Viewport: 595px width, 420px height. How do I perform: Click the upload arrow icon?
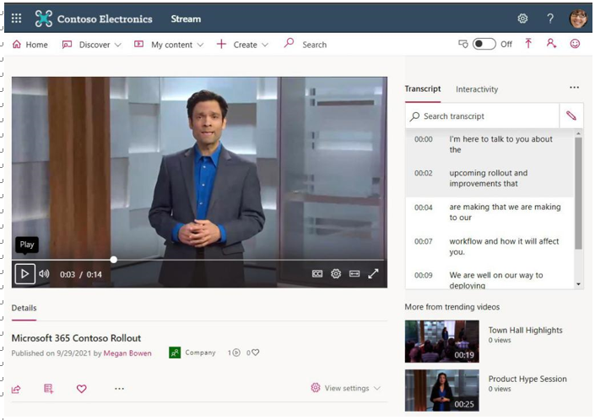coord(528,44)
